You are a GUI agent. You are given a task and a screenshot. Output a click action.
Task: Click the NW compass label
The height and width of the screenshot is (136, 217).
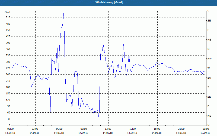coord(209,59)
